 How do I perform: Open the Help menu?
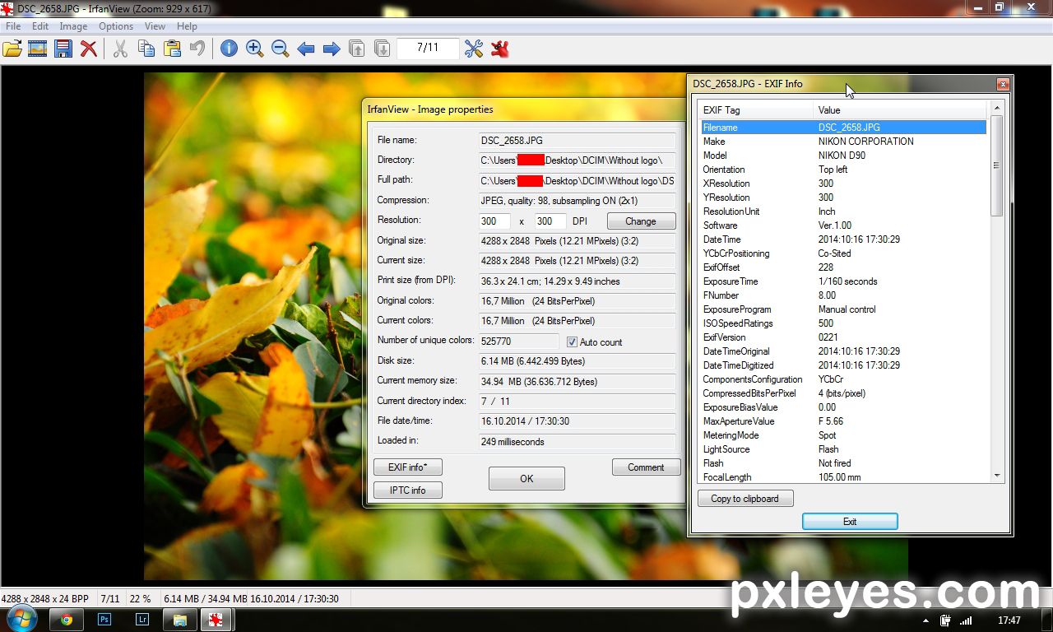click(x=187, y=26)
